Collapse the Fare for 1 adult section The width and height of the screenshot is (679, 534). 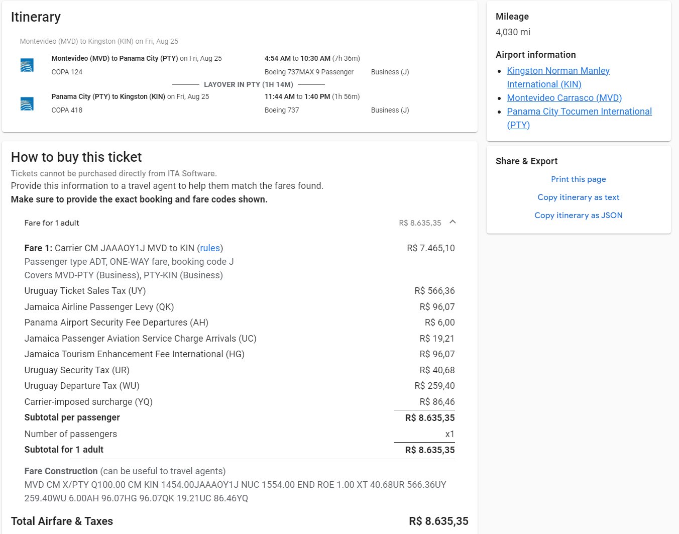pyautogui.click(x=452, y=222)
